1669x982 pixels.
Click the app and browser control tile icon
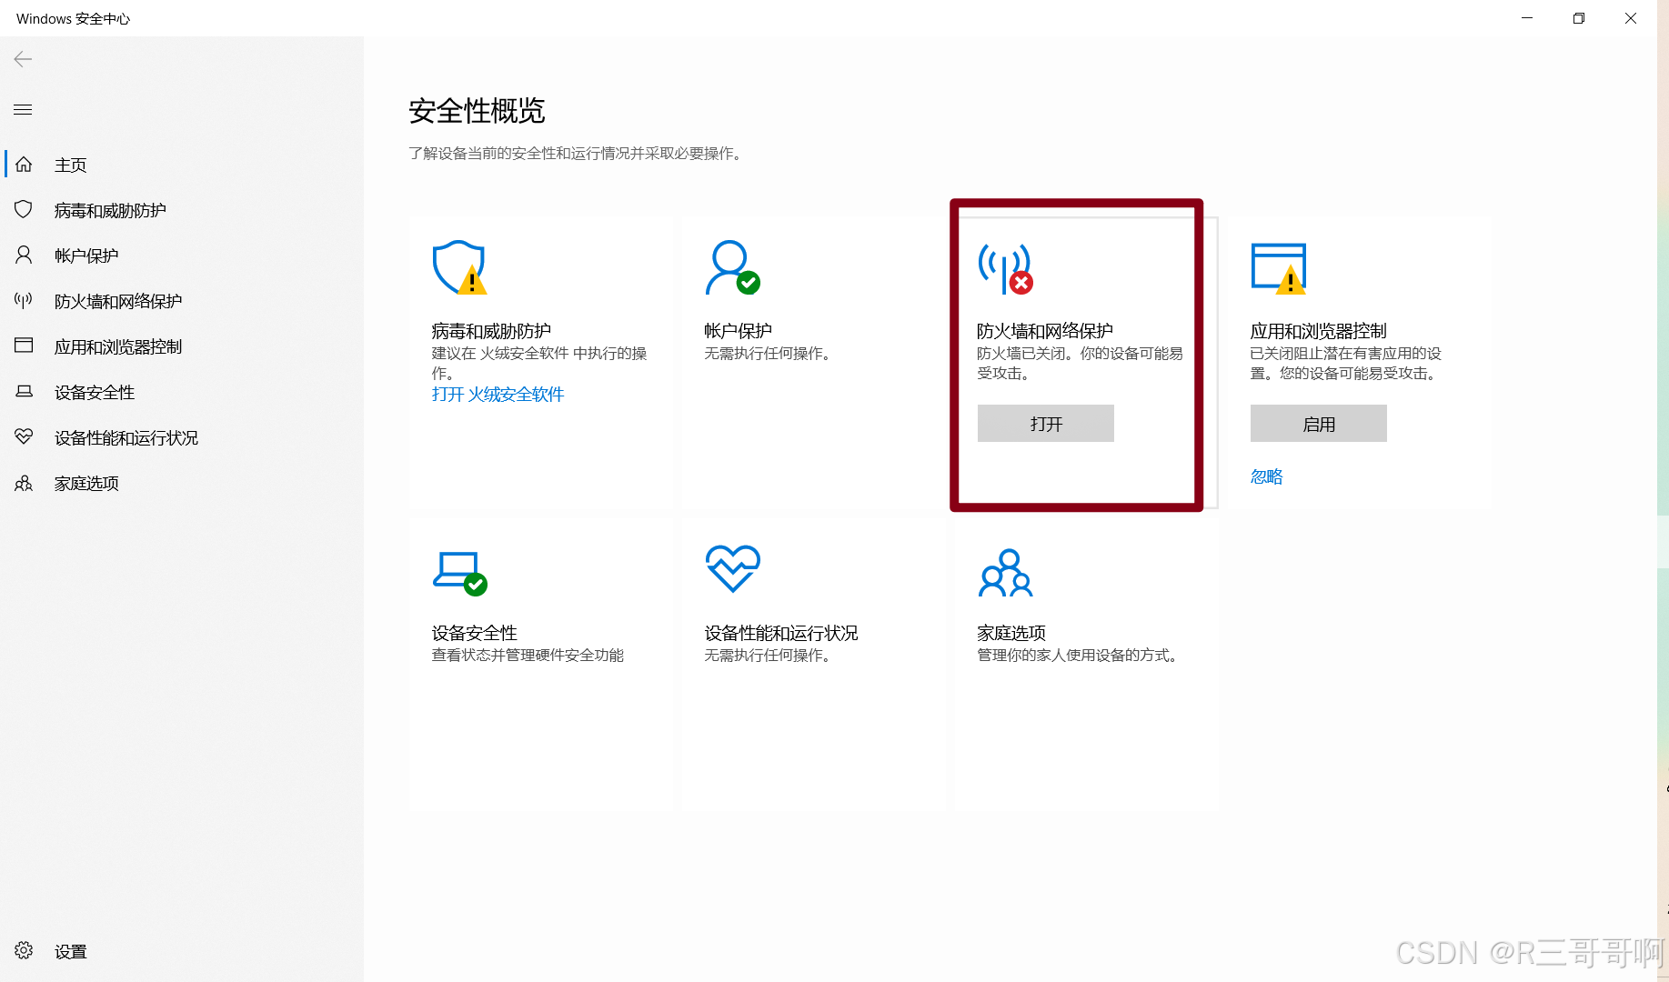pos(1279,268)
